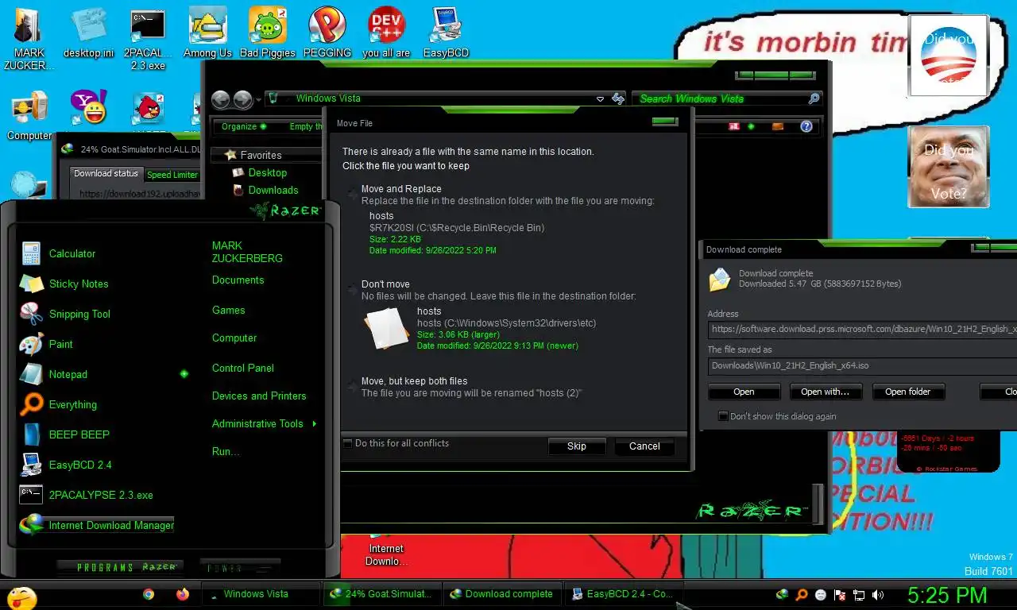Expand the Administrative Tools submenu arrow
This screenshot has width=1017, height=610.
tap(315, 424)
